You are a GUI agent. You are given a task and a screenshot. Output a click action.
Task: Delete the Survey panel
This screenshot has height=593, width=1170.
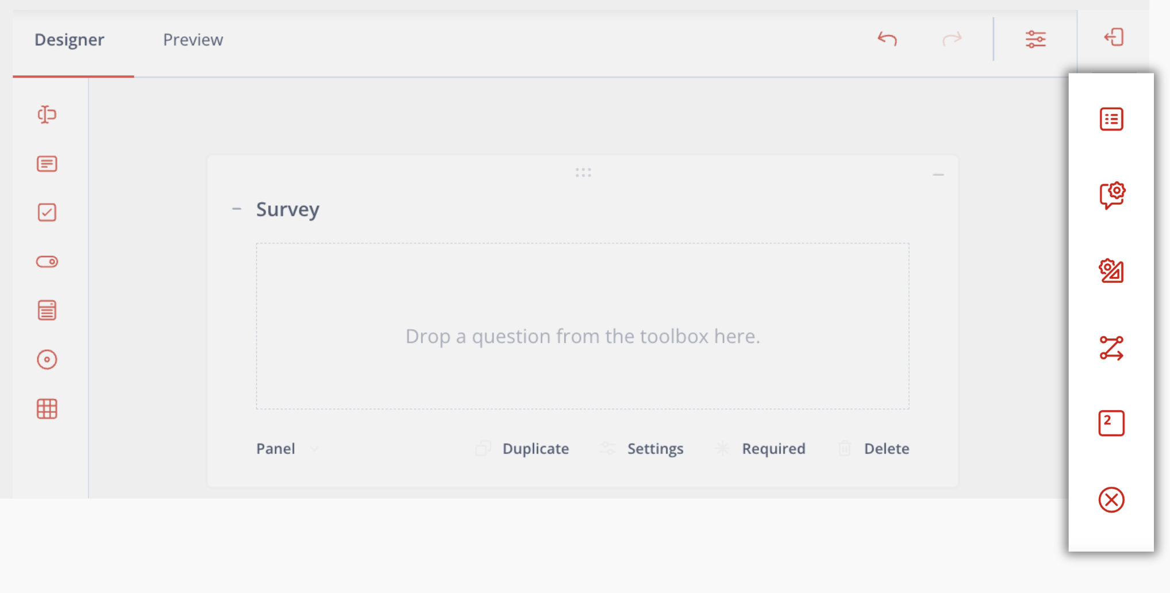click(874, 449)
